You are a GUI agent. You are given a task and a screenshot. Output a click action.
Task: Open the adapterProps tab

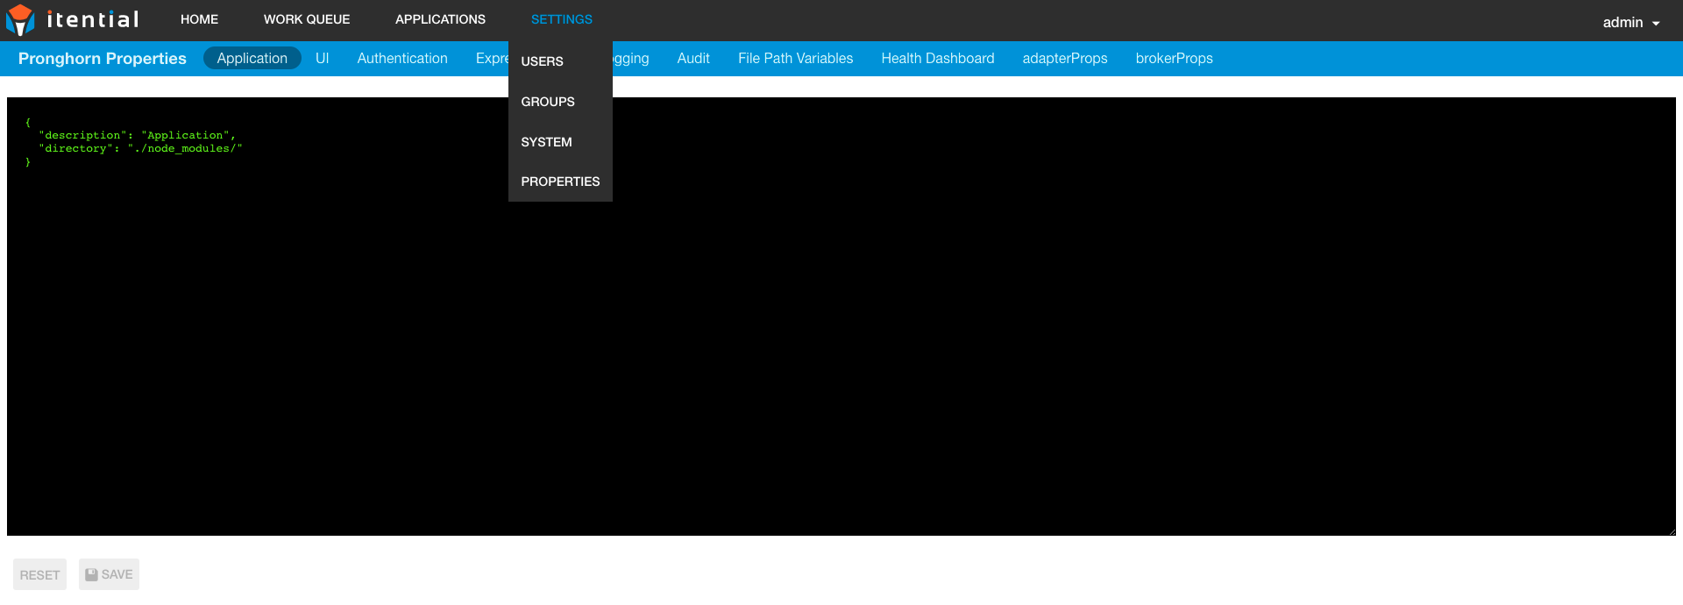(1064, 58)
